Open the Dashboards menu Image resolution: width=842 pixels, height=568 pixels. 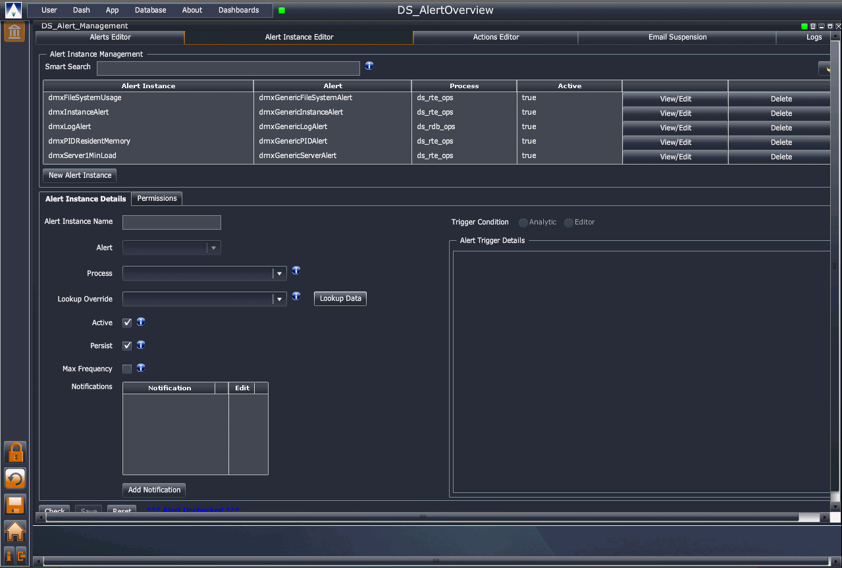tap(239, 10)
